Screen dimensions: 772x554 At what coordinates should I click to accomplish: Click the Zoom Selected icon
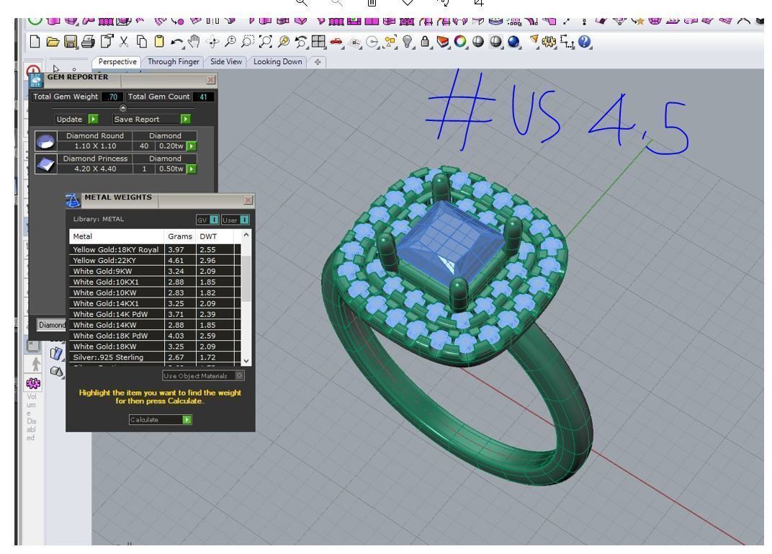[x=284, y=42]
